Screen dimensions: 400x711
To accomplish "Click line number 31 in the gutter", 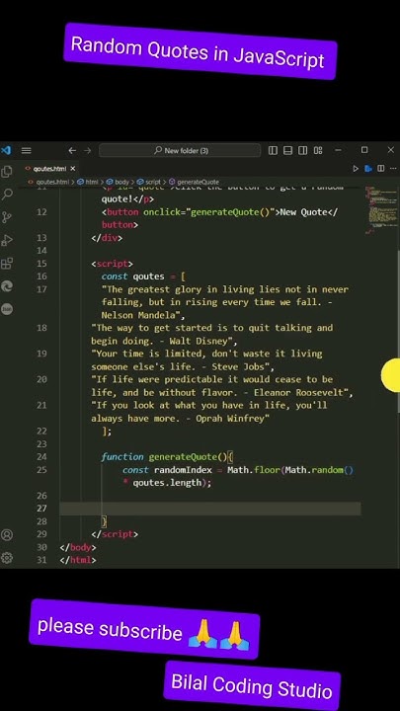I will 41,560.
